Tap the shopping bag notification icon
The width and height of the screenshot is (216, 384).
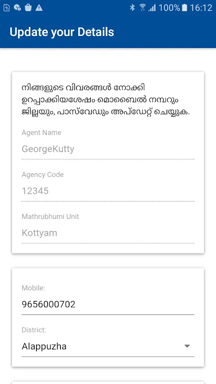coord(28,8)
